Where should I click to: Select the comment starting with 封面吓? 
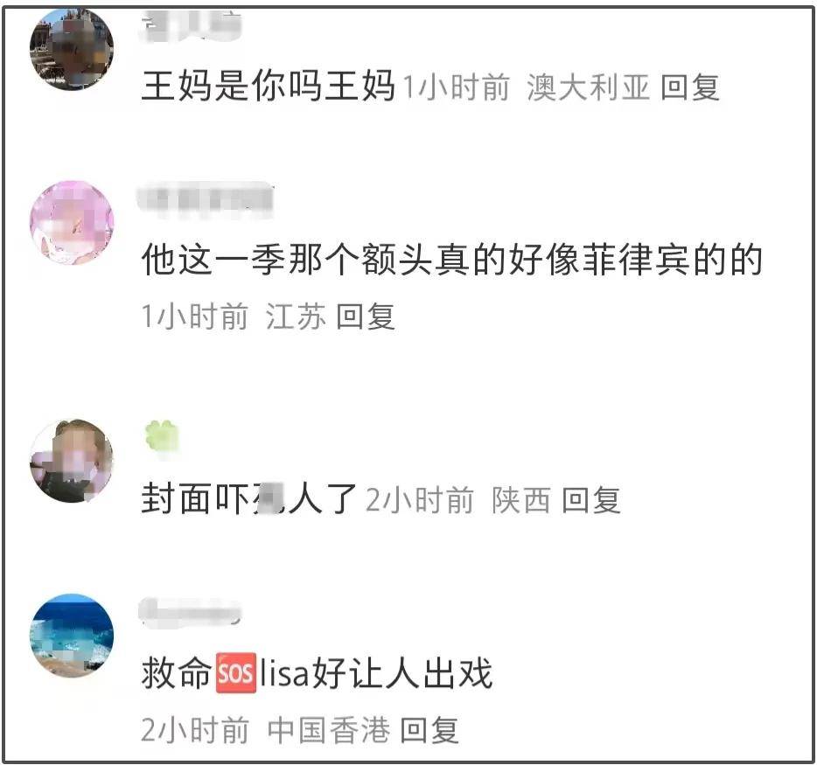249,498
